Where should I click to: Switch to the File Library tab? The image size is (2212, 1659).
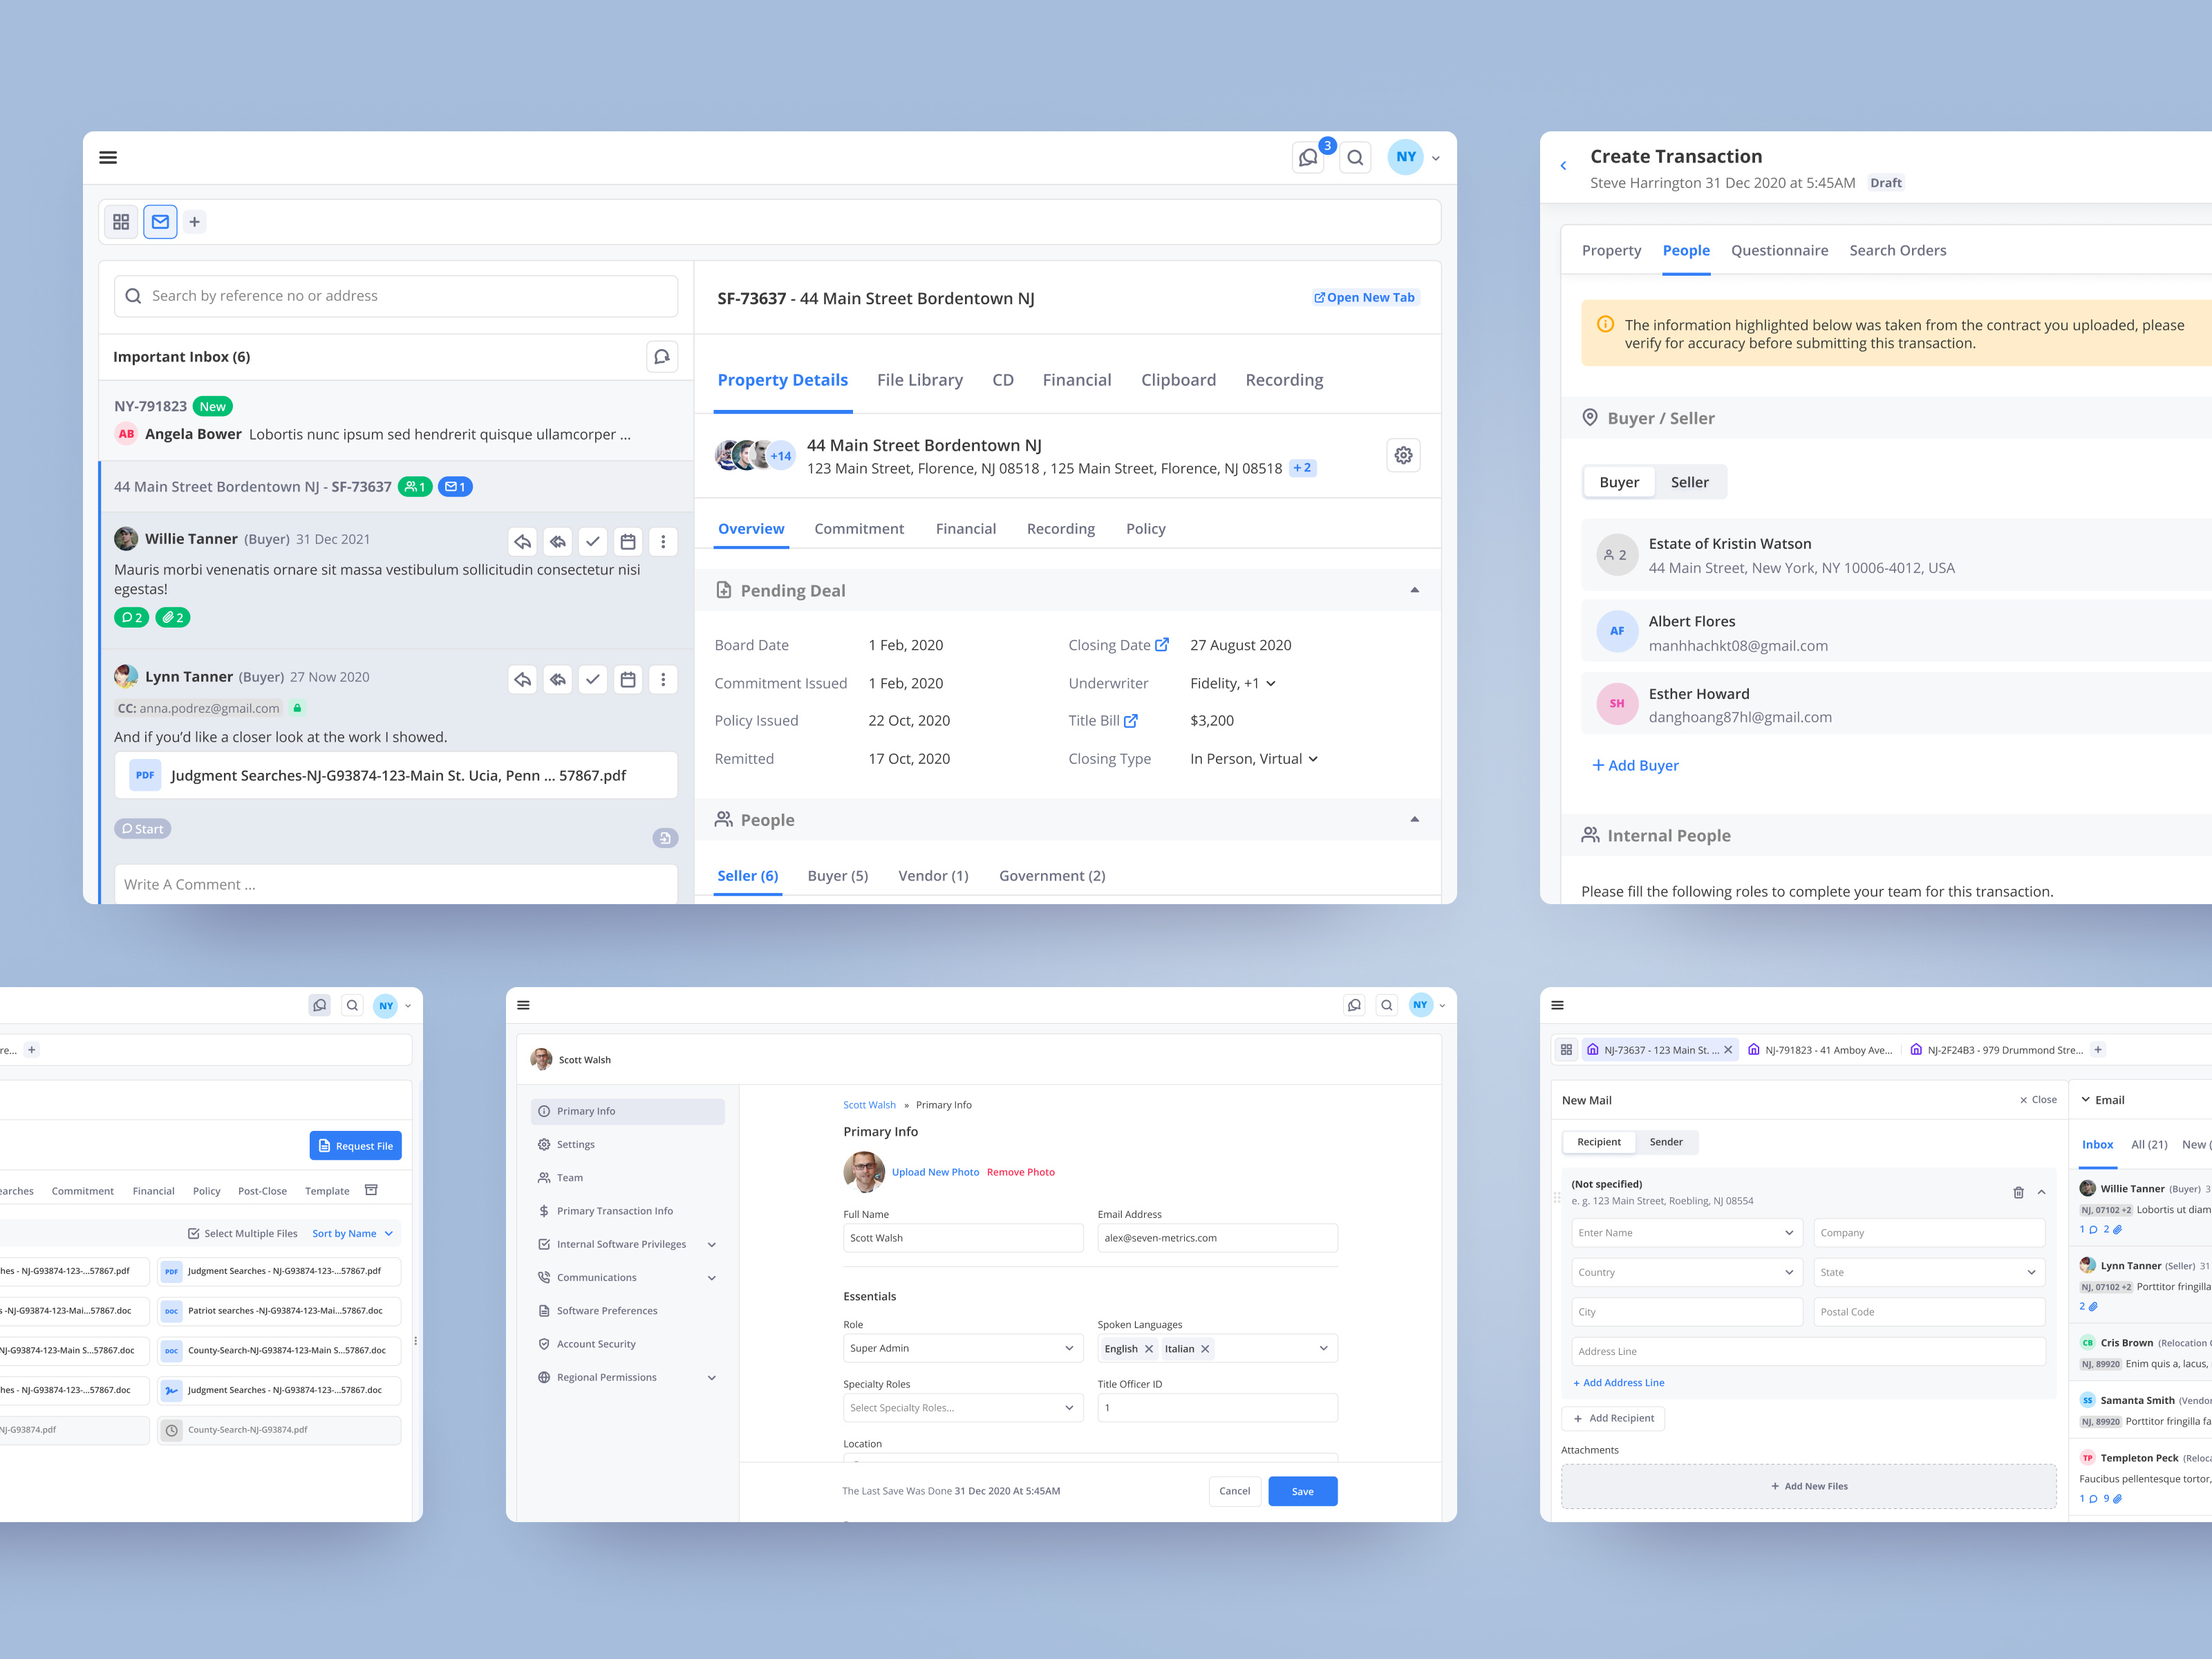coord(920,380)
